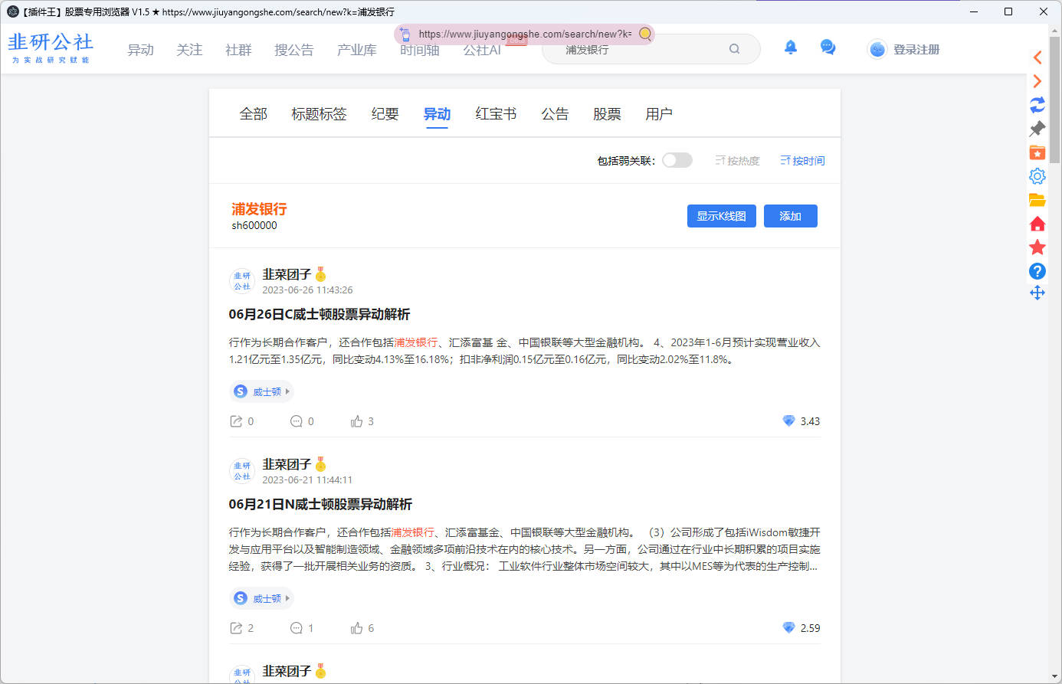The height and width of the screenshot is (684, 1062).
Task: Open 社群 in top navigation
Action: click(x=238, y=50)
